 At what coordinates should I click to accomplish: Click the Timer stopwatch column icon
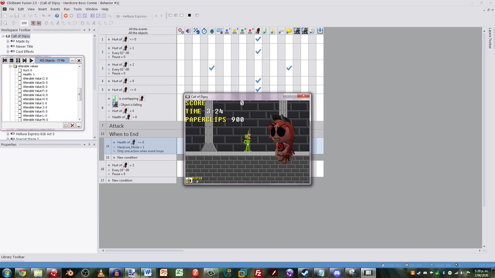(x=204, y=31)
